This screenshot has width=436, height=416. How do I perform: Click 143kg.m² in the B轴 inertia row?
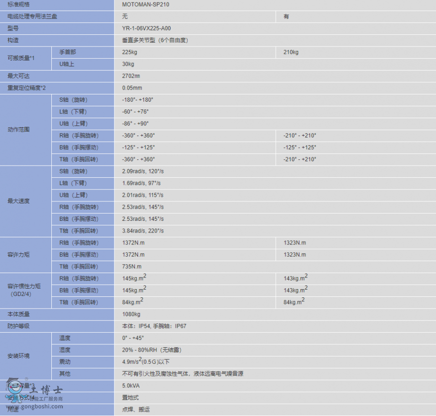(x=296, y=290)
